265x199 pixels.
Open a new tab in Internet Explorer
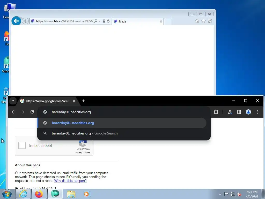coord(167,22)
